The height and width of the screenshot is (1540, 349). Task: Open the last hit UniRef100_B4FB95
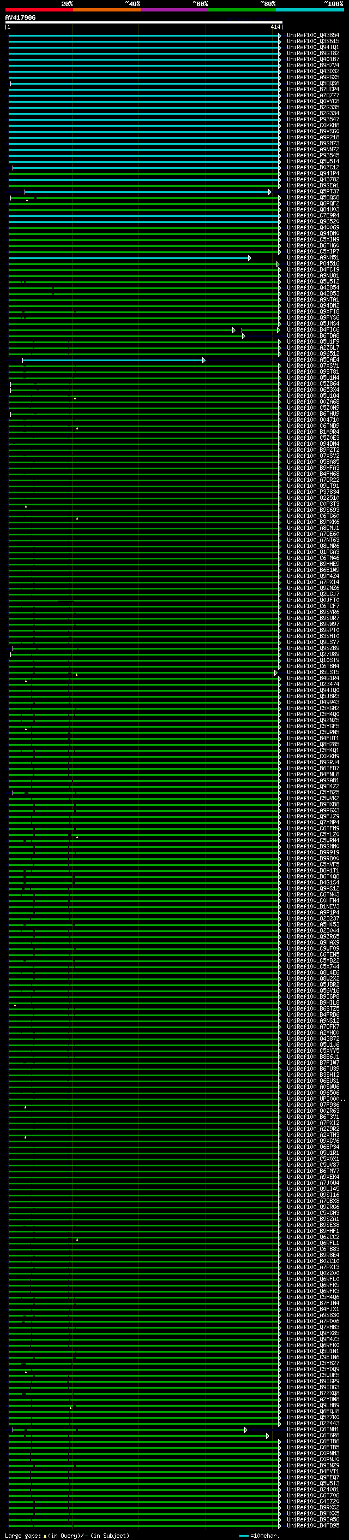312,1526
